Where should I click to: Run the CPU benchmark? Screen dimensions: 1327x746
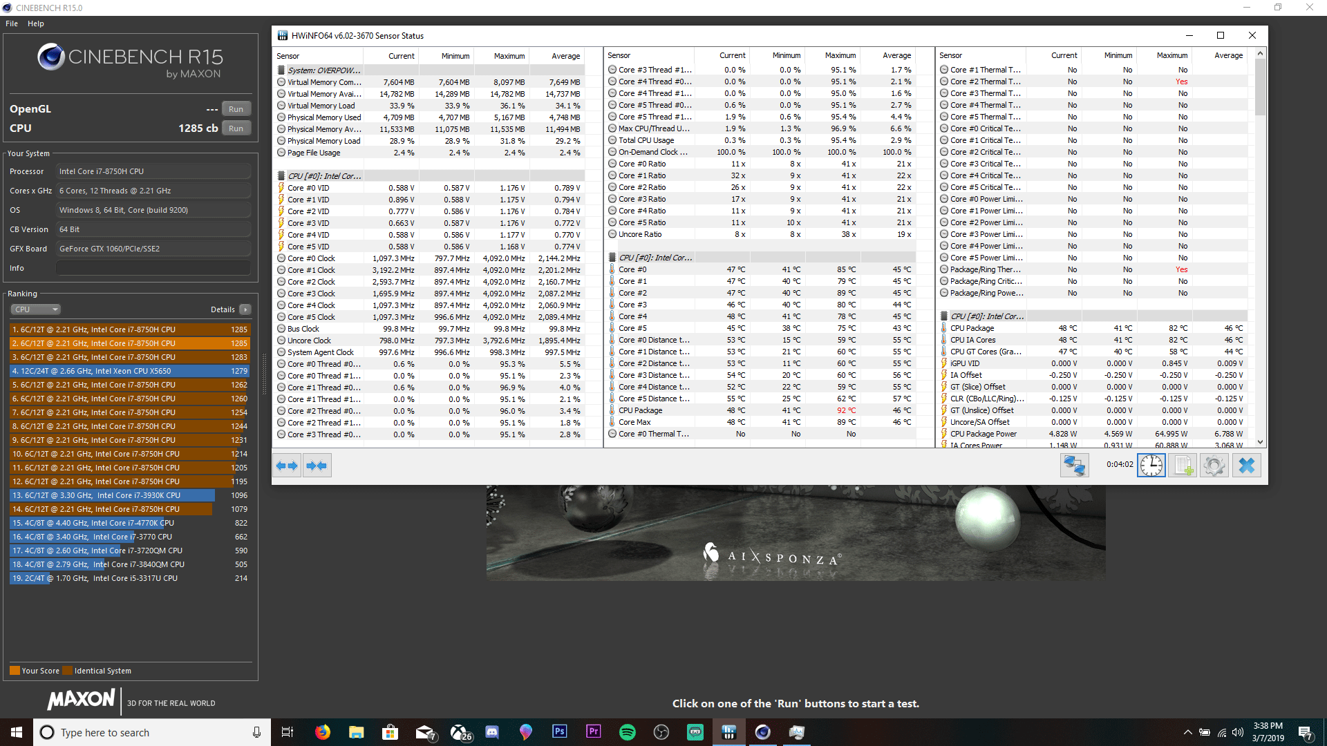pyautogui.click(x=236, y=128)
